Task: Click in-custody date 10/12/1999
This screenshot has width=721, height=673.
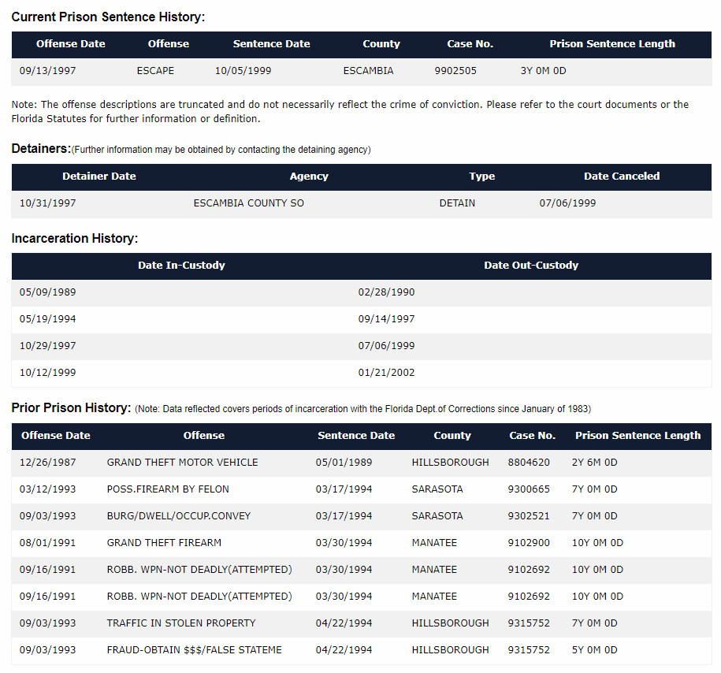Action: click(48, 373)
